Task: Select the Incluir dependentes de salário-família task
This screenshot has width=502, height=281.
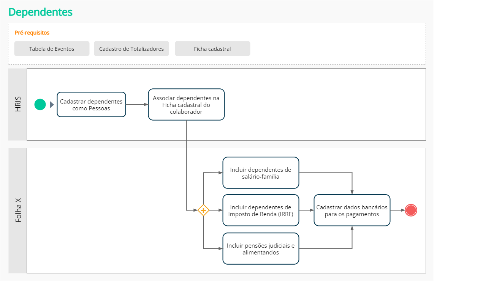Action: [x=261, y=173]
